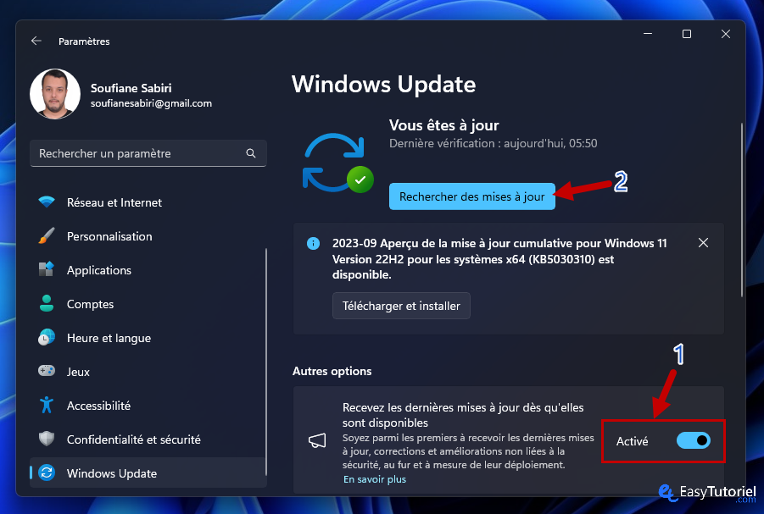
Task: Open the En savoir plus link
Action: [375, 479]
